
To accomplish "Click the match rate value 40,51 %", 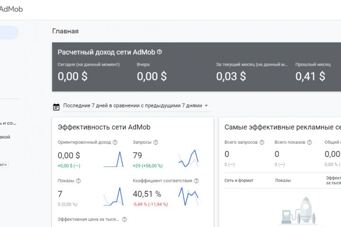I will (x=147, y=194).
